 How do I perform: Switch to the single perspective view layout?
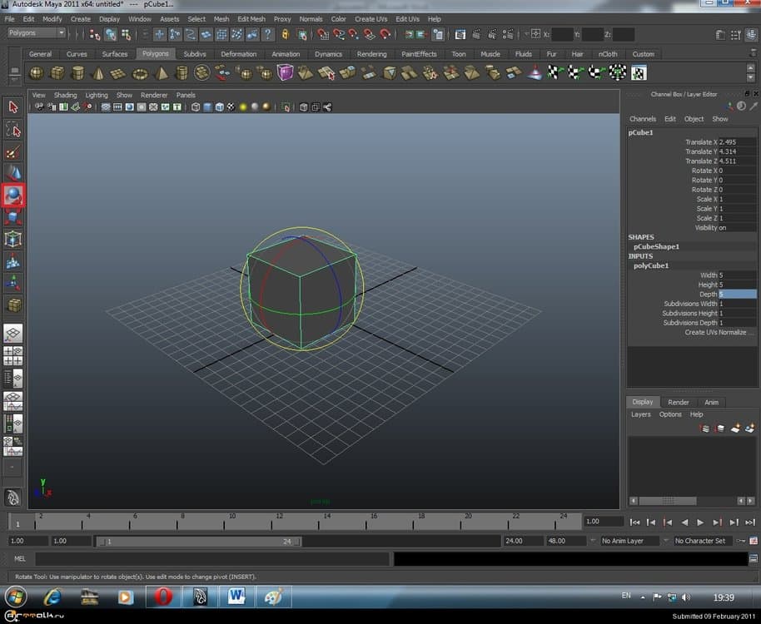[x=13, y=334]
